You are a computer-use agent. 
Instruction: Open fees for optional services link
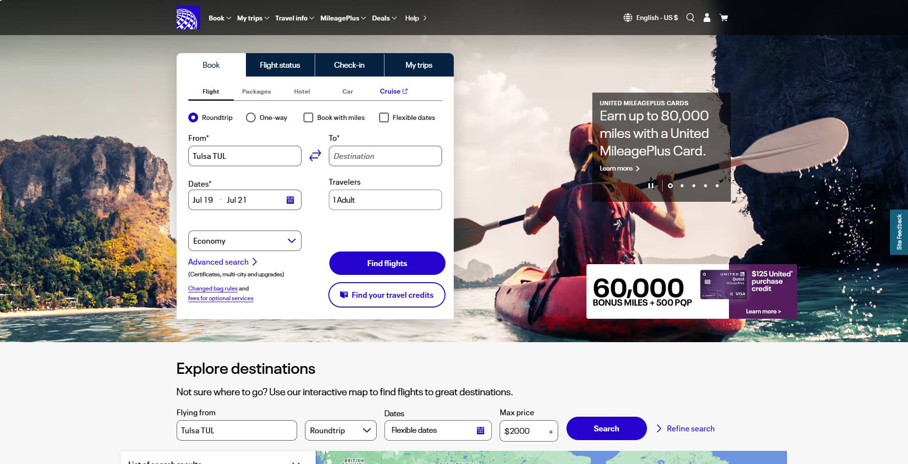tap(221, 298)
